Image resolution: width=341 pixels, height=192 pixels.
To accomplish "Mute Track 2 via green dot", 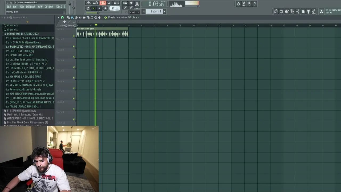I will 74,46.
